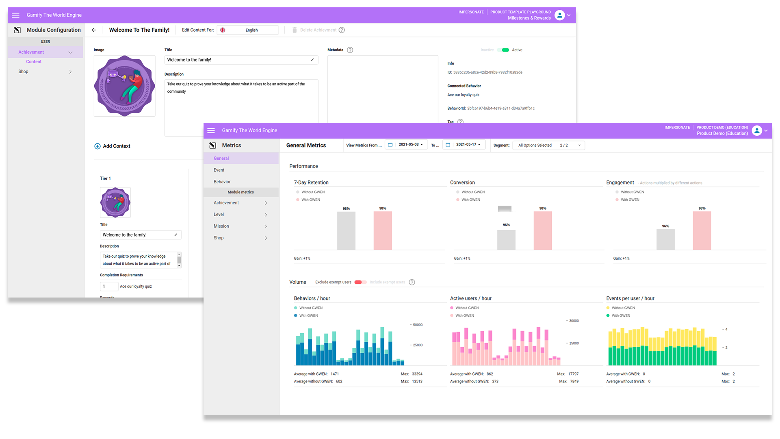780x439 pixels.
Task: Open user avatar in Module Configuration window
Action: coord(559,15)
